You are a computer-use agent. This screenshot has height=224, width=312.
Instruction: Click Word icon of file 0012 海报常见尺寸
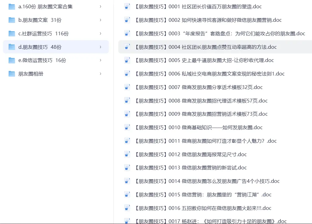tap(127, 154)
